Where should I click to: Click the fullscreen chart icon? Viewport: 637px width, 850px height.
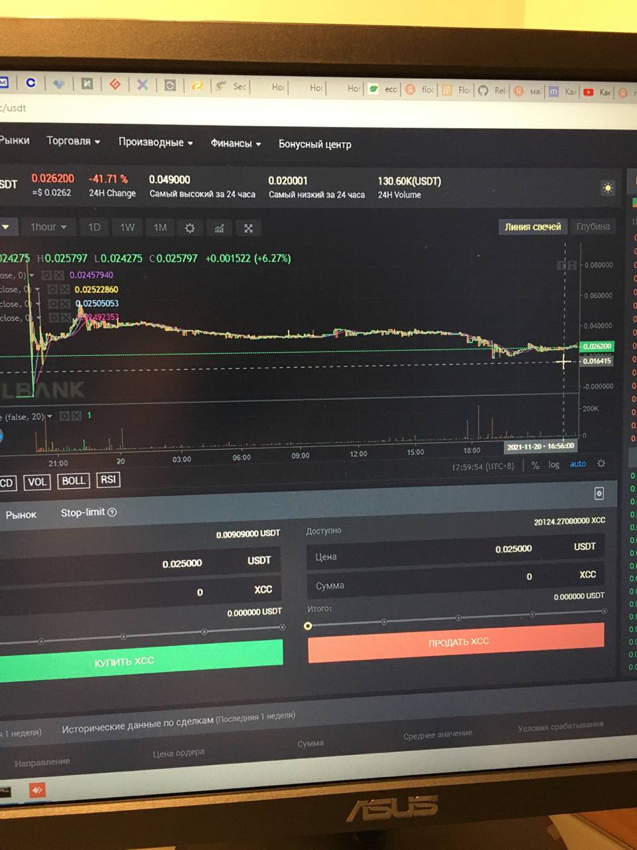point(248,228)
